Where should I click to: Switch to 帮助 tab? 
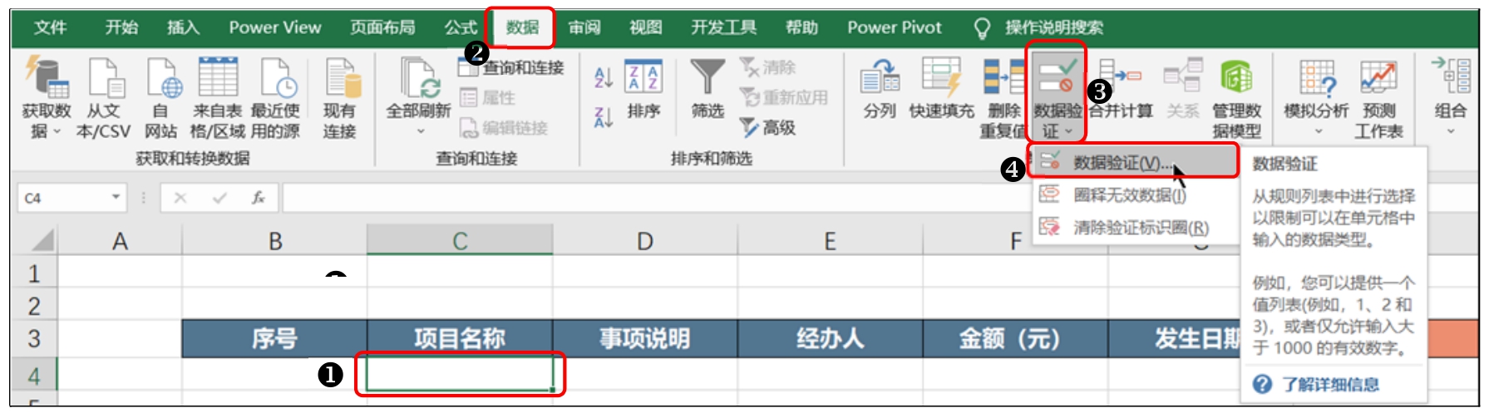(801, 27)
